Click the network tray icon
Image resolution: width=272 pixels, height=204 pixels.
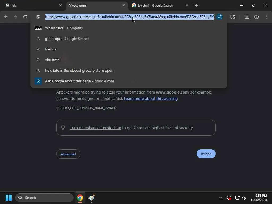click(237, 198)
